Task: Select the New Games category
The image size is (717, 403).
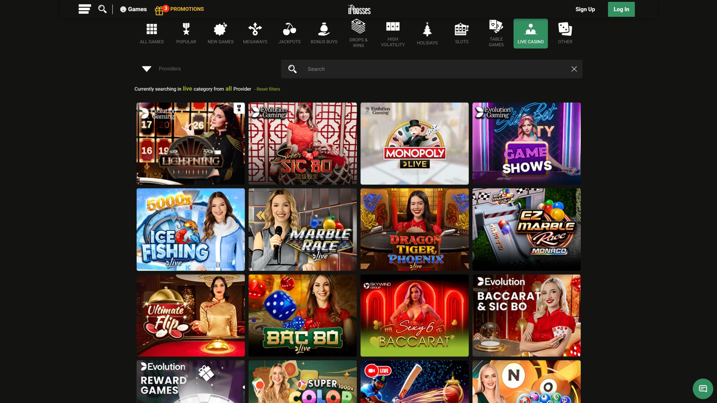Action: [221, 34]
